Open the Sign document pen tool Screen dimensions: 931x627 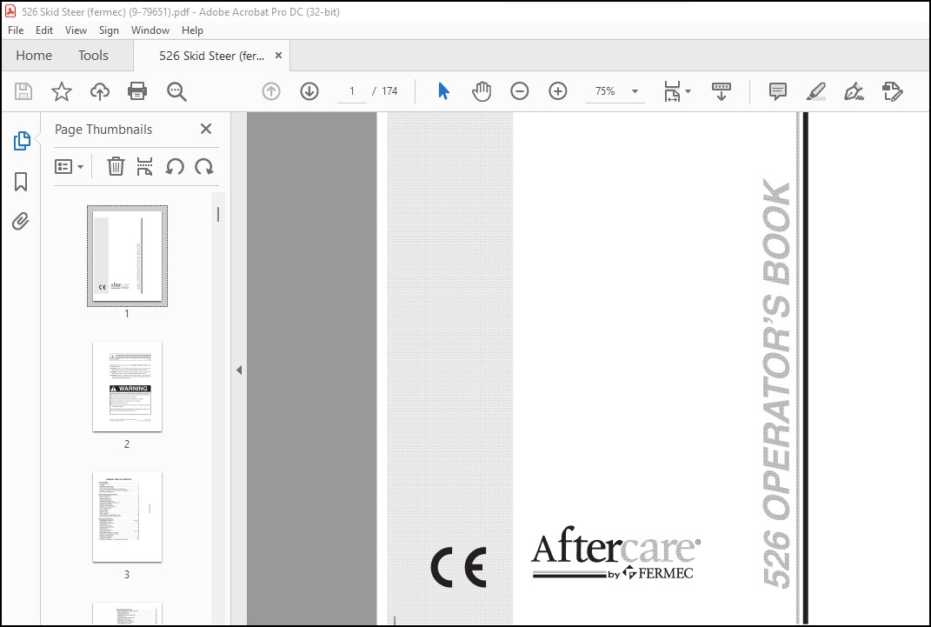pyautogui.click(x=854, y=91)
